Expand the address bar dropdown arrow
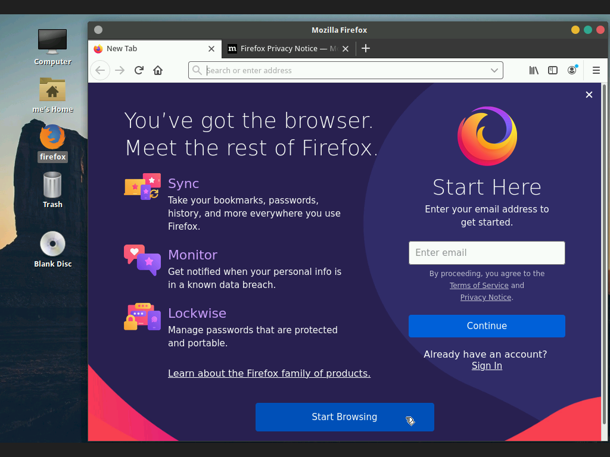The width and height of the screenshot is (610, 457). tap(494, 70)
